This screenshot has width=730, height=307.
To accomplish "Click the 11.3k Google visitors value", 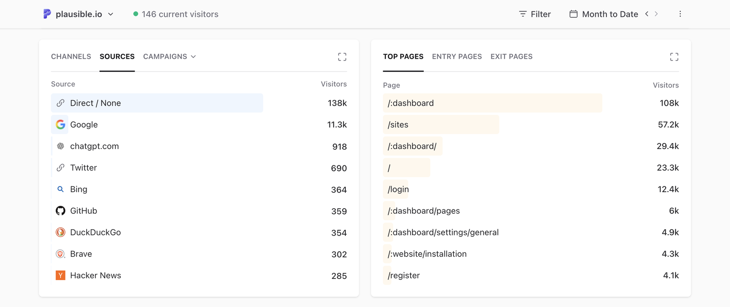I will [x=337, y=124].
